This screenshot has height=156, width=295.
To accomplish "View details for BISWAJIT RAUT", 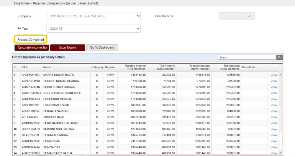I will (x=274, y=117).
